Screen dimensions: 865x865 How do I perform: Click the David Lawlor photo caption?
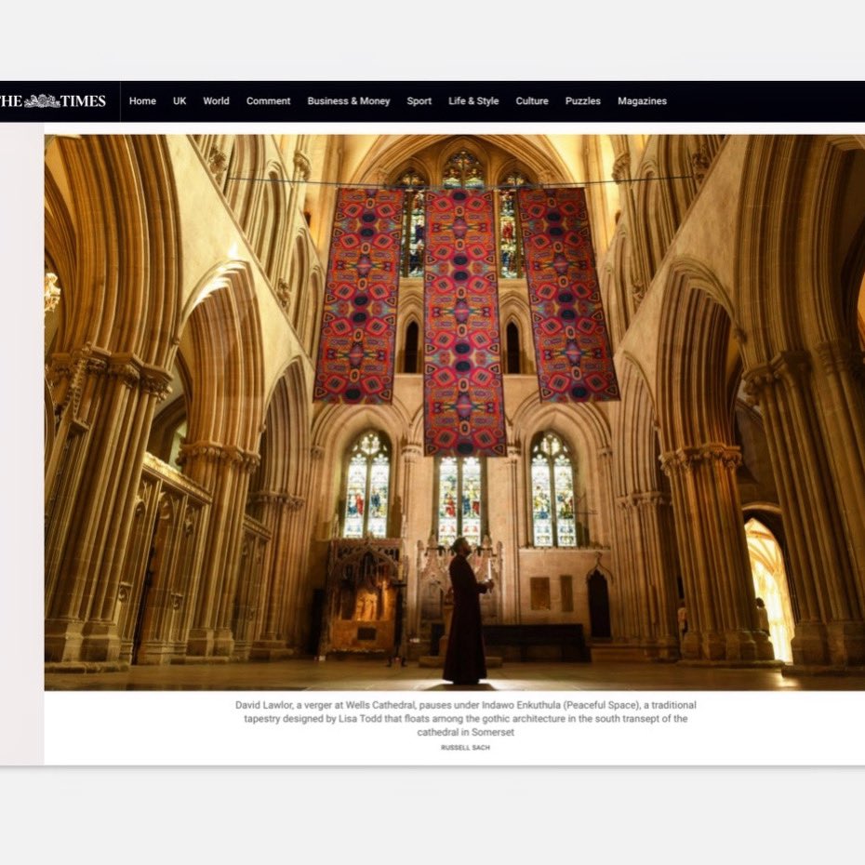[466, 718]
